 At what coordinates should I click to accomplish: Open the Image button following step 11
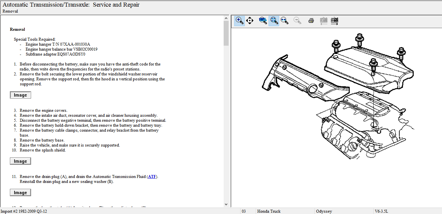click(x=20, y=193)
